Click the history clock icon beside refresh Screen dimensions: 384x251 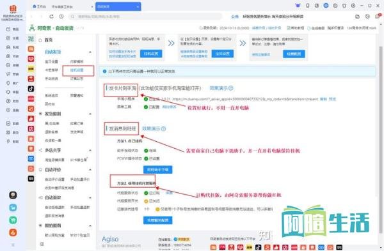(61, 17)
